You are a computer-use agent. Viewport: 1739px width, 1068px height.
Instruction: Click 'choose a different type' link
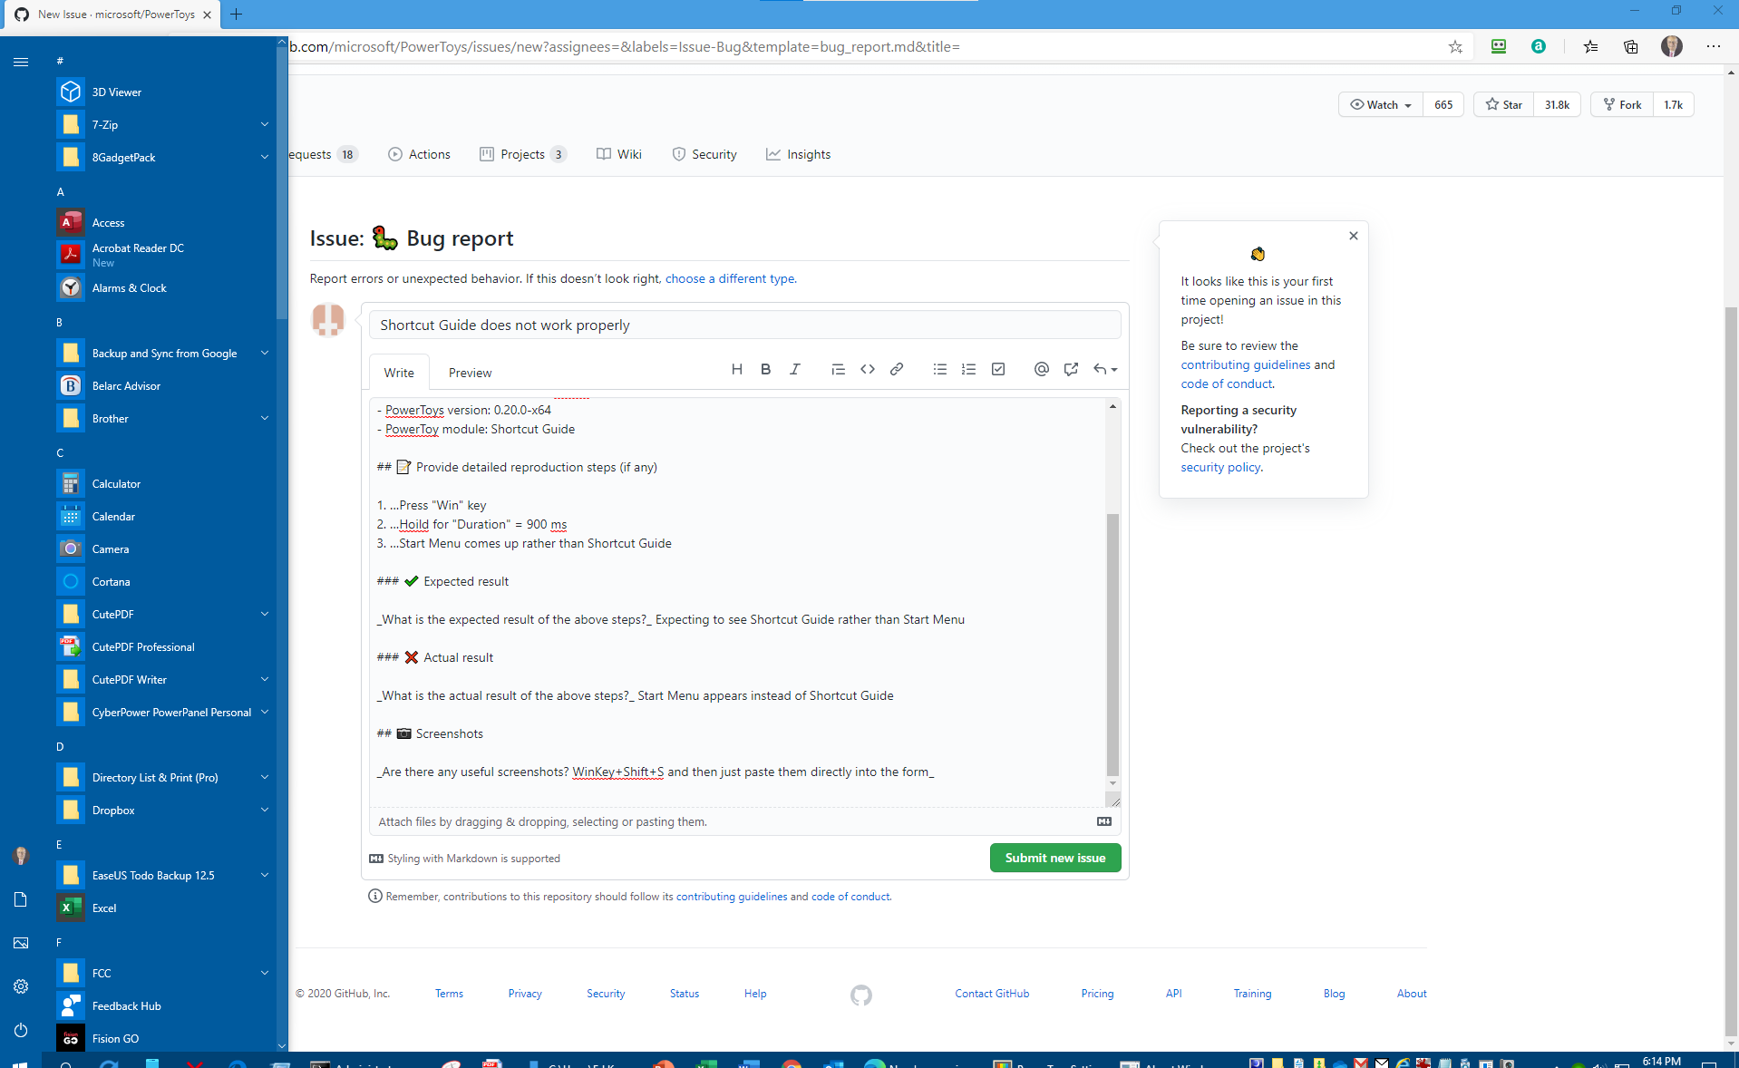(x=730, y=278)
